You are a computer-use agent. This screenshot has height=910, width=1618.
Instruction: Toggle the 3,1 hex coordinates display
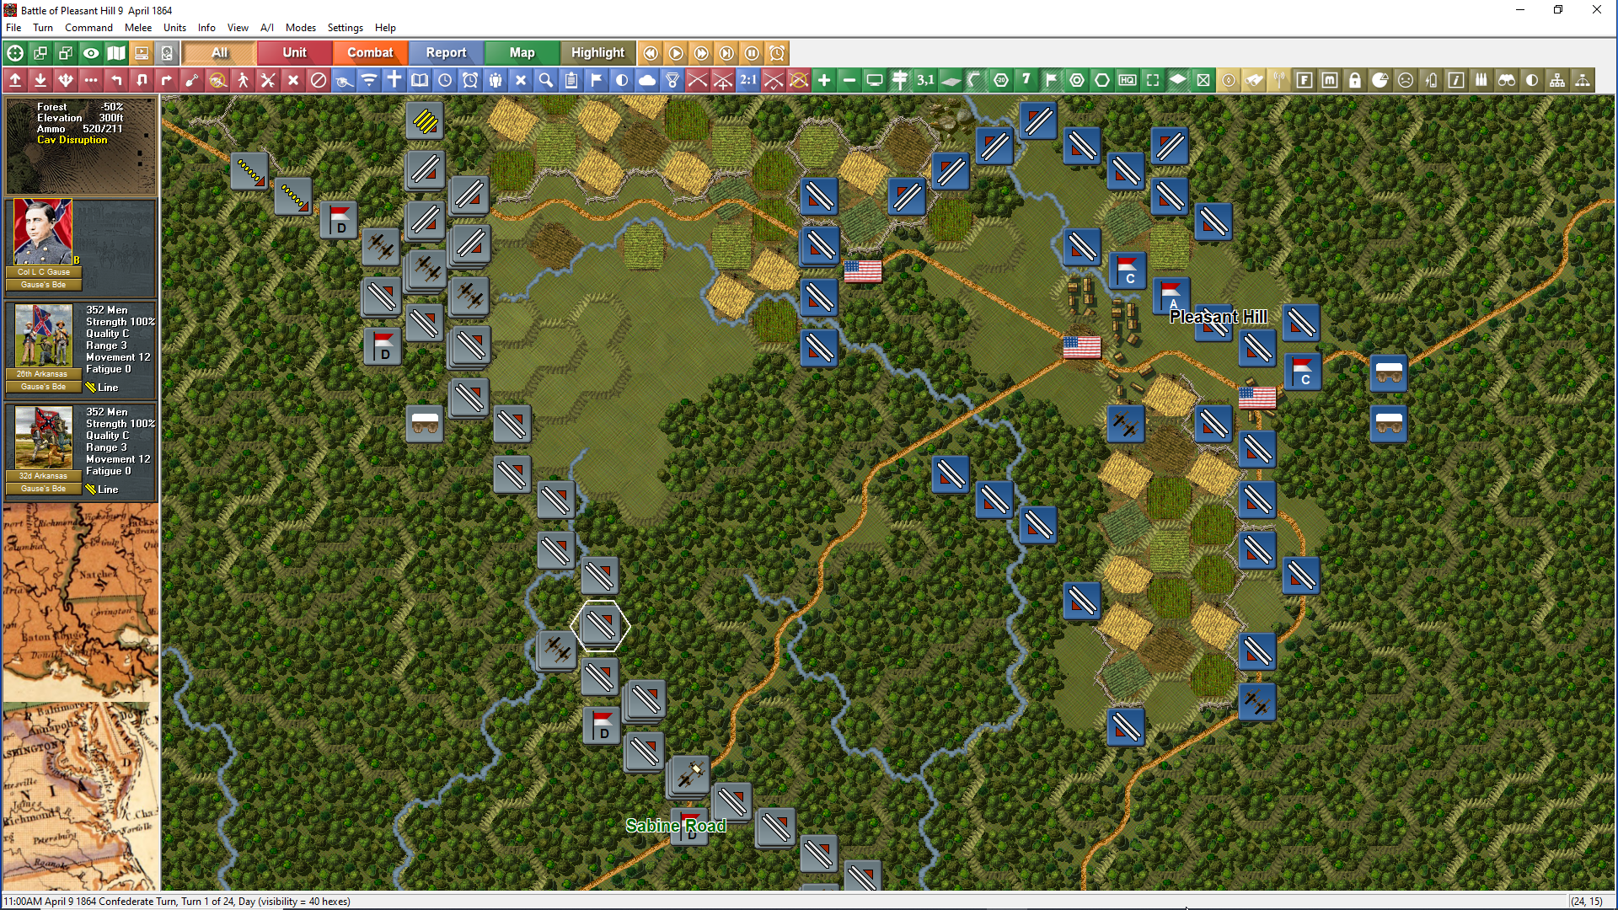[x=925, y=80]
